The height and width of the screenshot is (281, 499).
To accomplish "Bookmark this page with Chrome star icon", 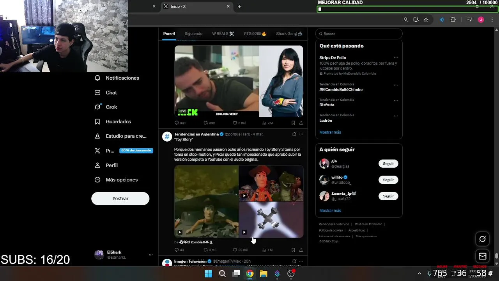I will (426, 20).
